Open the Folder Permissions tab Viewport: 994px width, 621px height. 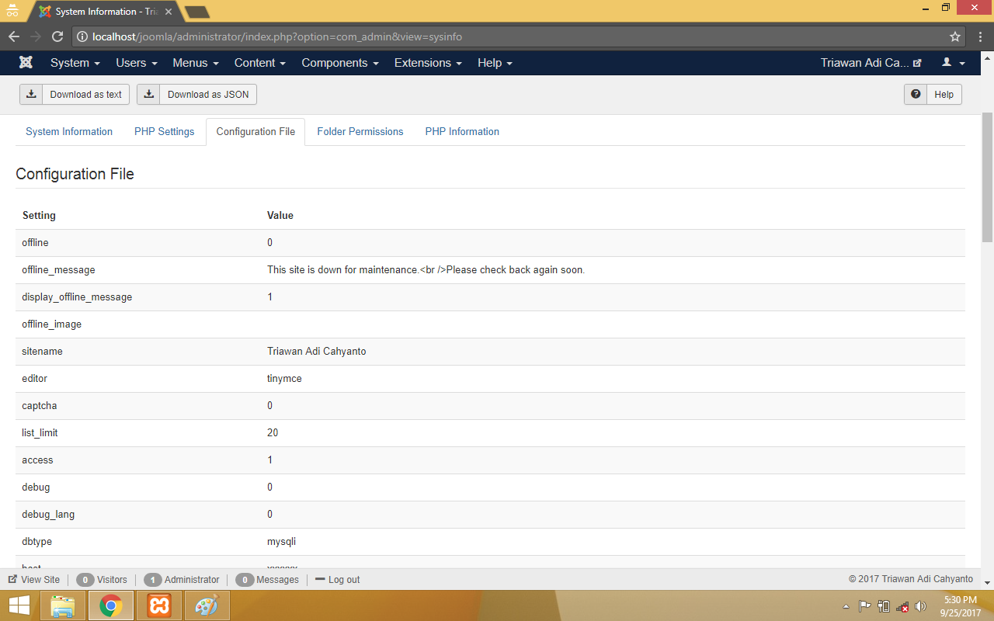[360, 132]
